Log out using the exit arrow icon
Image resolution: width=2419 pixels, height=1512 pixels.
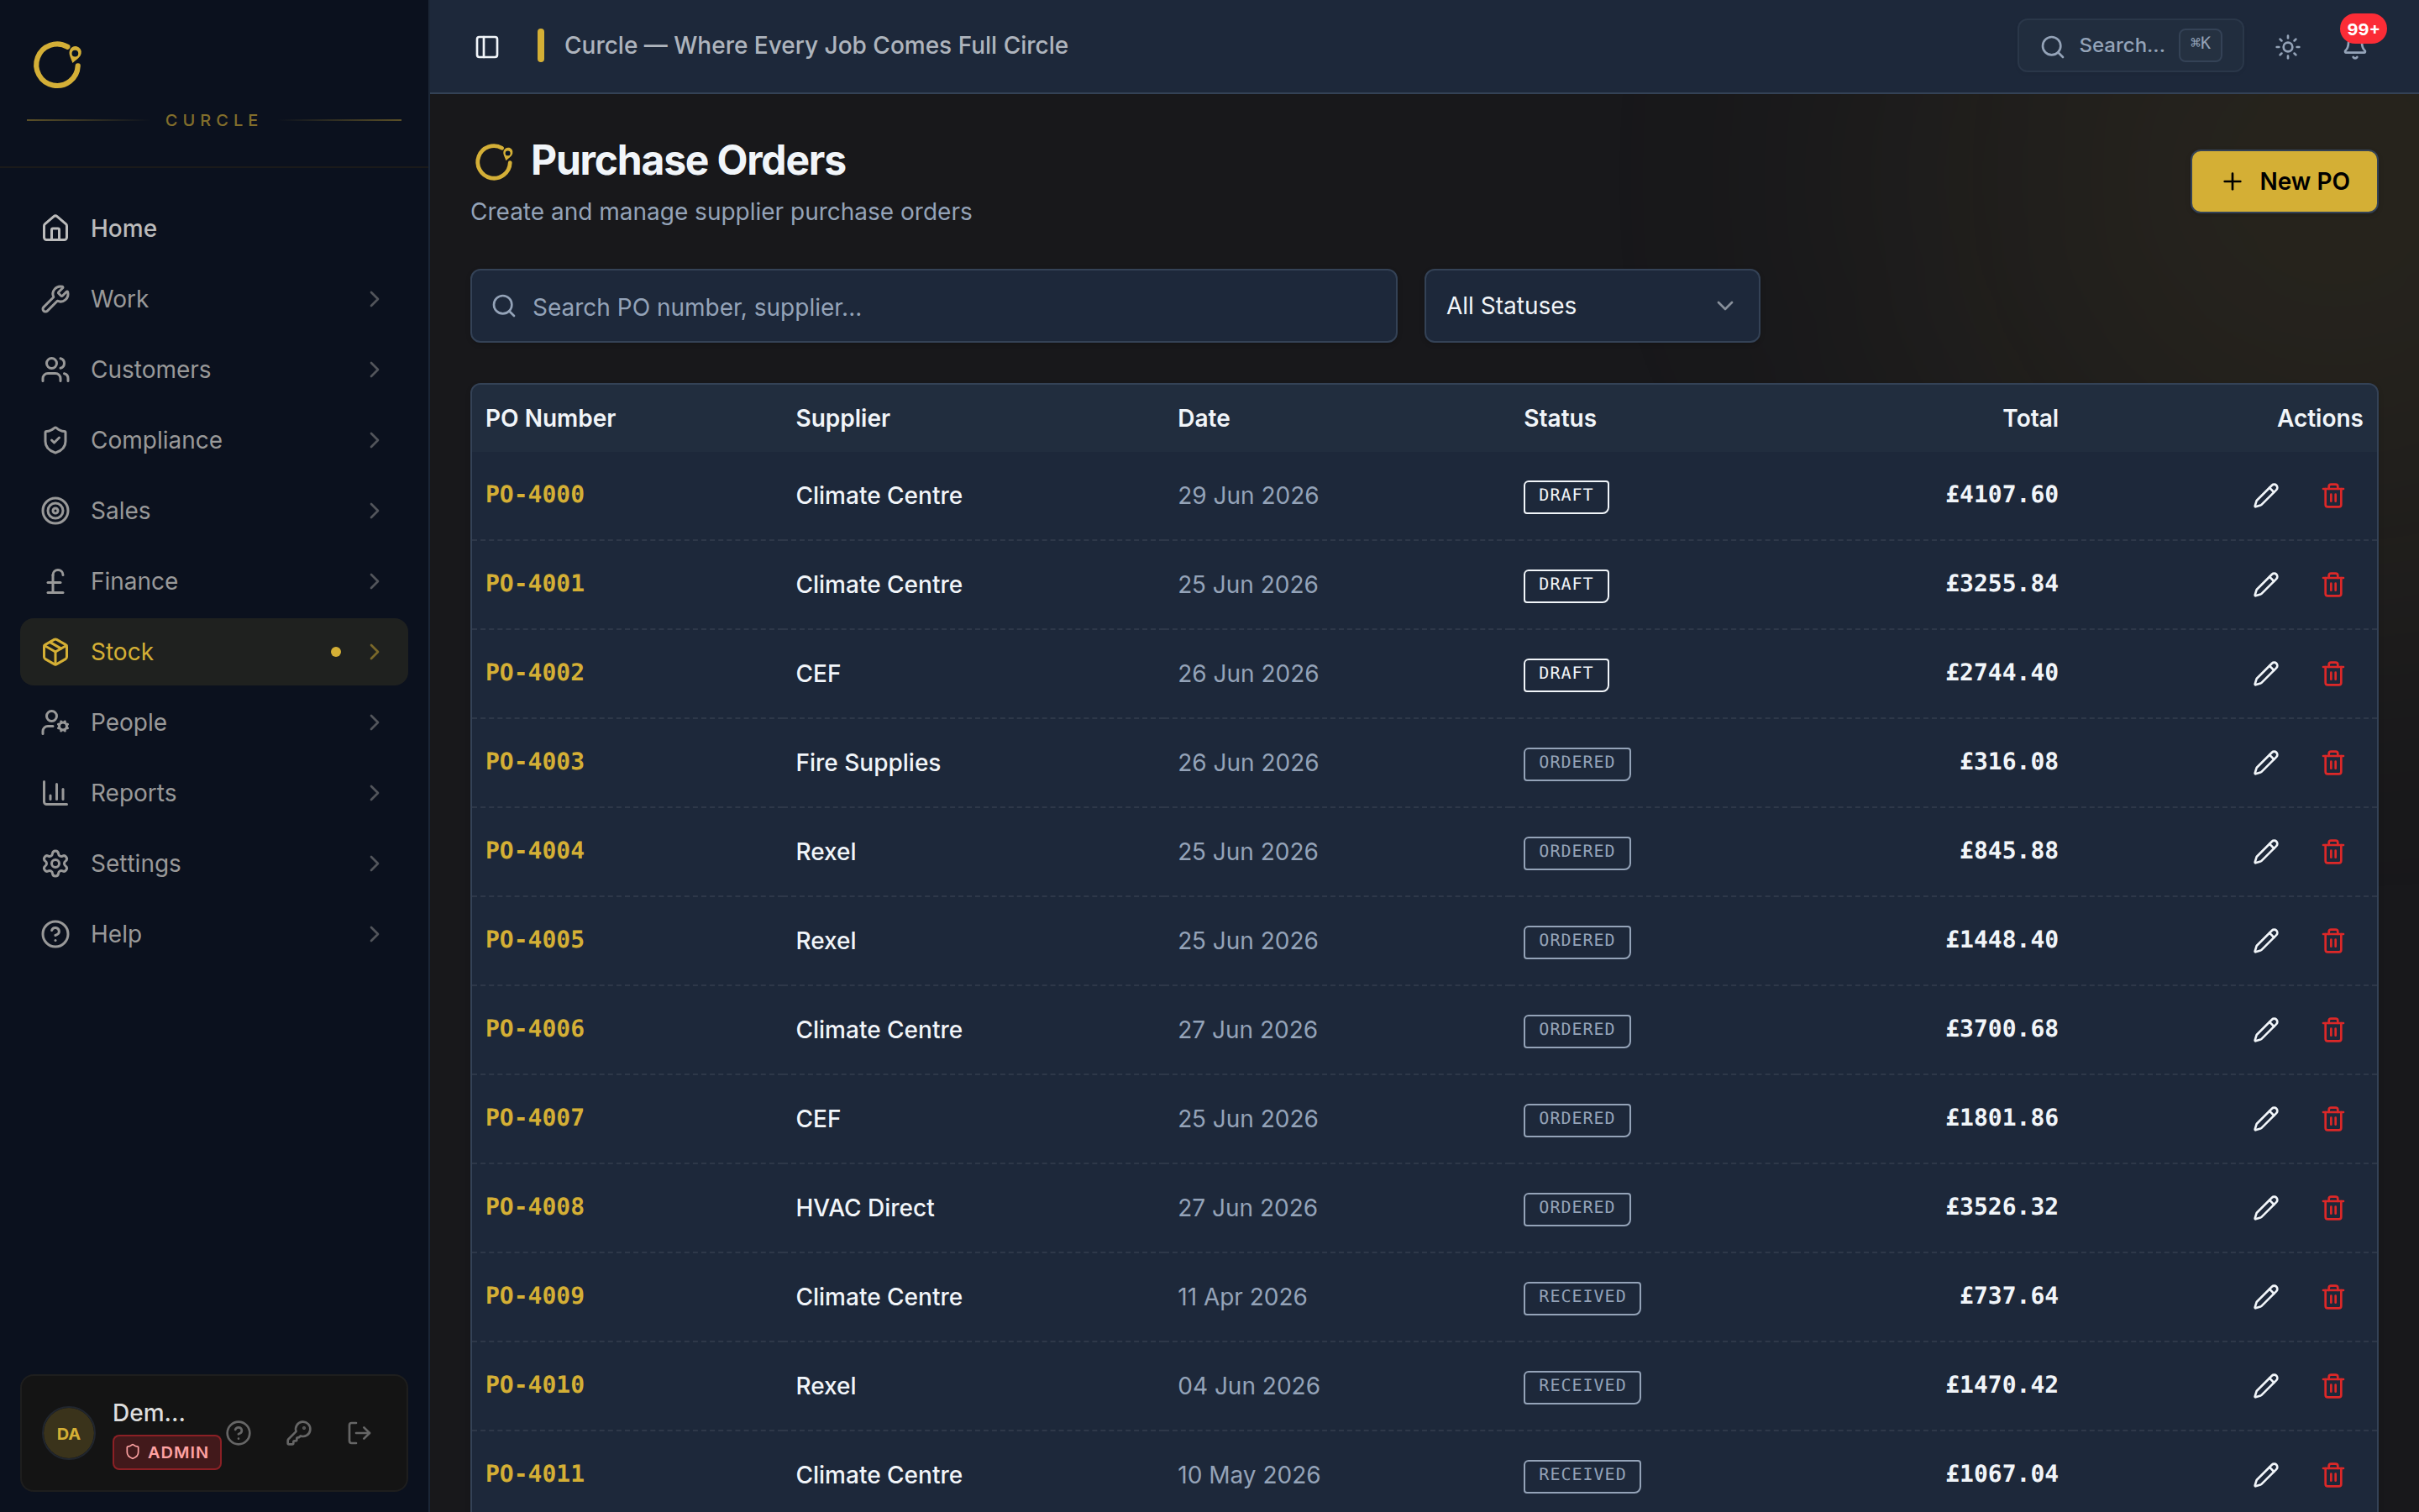[359, 1433]
